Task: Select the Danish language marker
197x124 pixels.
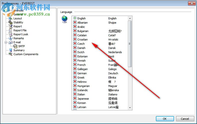Action: click(x=75, y=48)
